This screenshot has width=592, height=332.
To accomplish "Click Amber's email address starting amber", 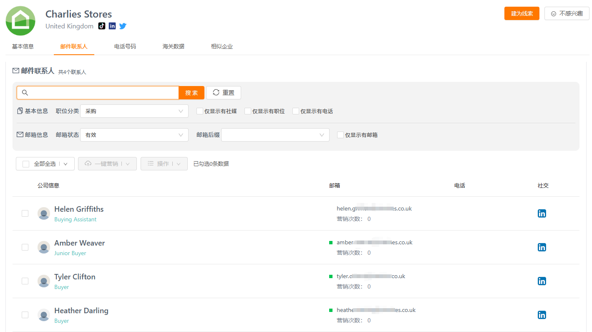I will point(375,242).
